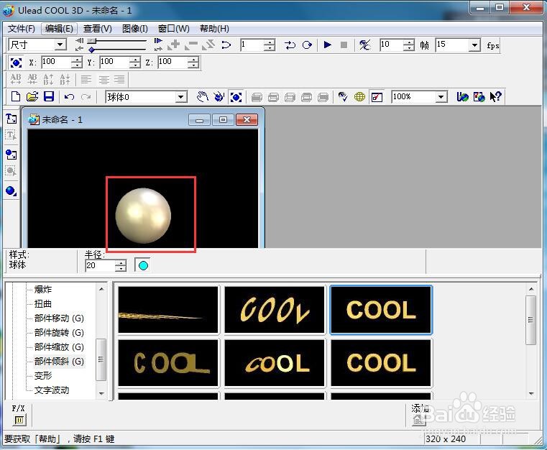Open the property dropdown showing 尺寸
547x450 pixels.
pyautogui.click(x=60, y=45)
